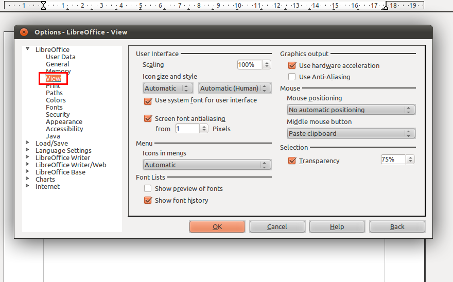Click the Back button

pos(397,227)
